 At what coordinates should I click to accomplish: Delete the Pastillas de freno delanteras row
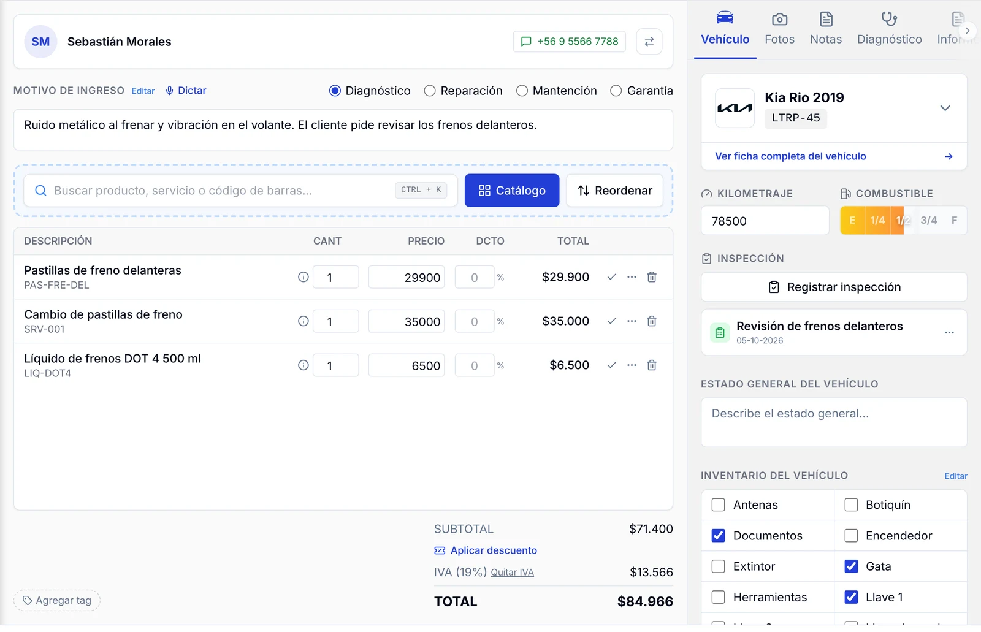click(x=652, y=277)
